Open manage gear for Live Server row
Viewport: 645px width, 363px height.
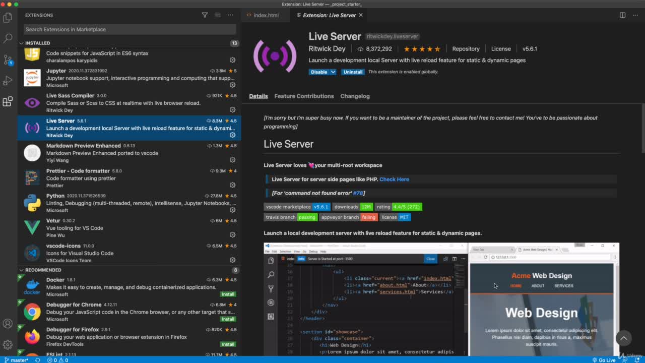(x=233, y=135)
